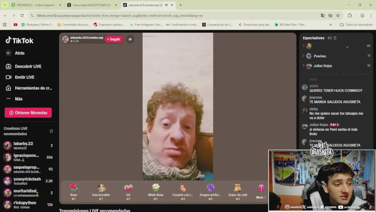Send a Fuegos artificiales gift

pyautogui.click(x=210, y=191)
